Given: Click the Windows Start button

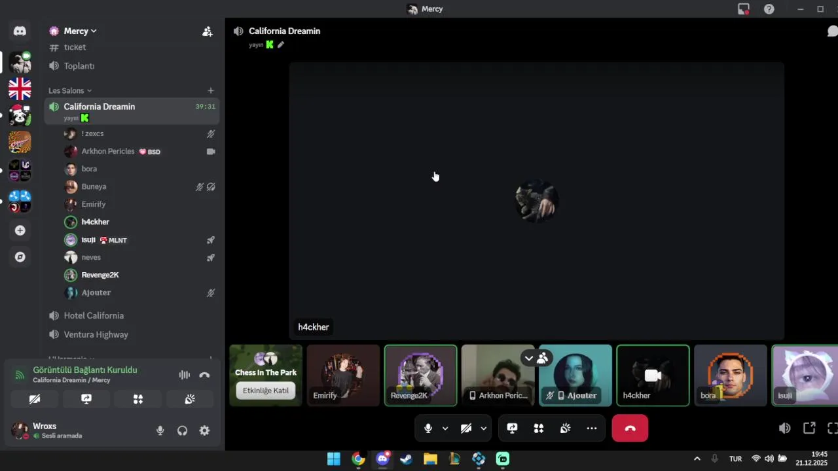Looking at the screenshot, I should point(334,459).
